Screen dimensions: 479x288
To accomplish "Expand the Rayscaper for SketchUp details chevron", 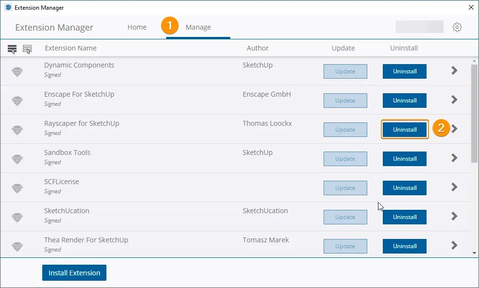I will pos(455,129).
